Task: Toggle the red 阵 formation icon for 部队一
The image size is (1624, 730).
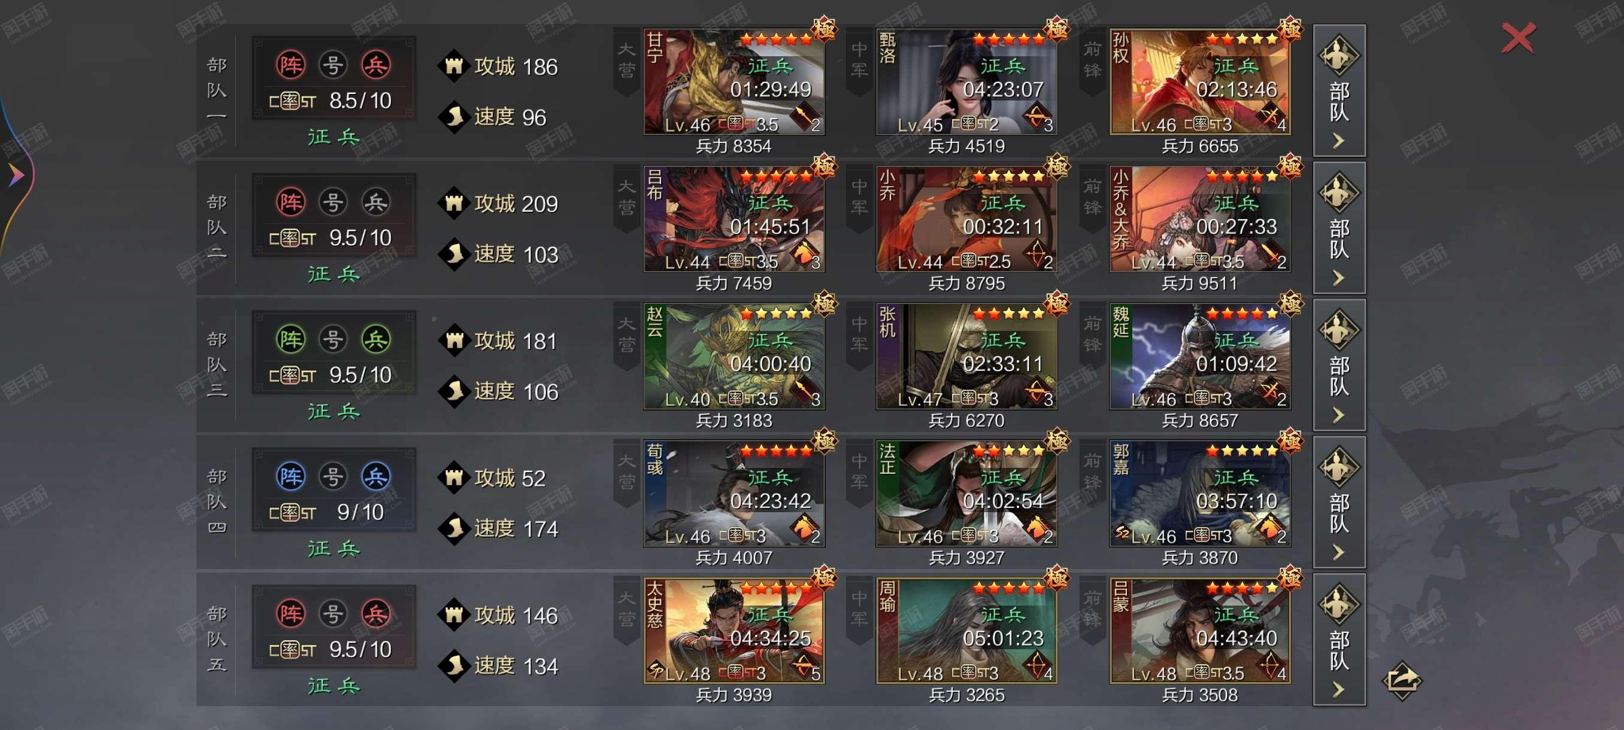Action: 290,65
